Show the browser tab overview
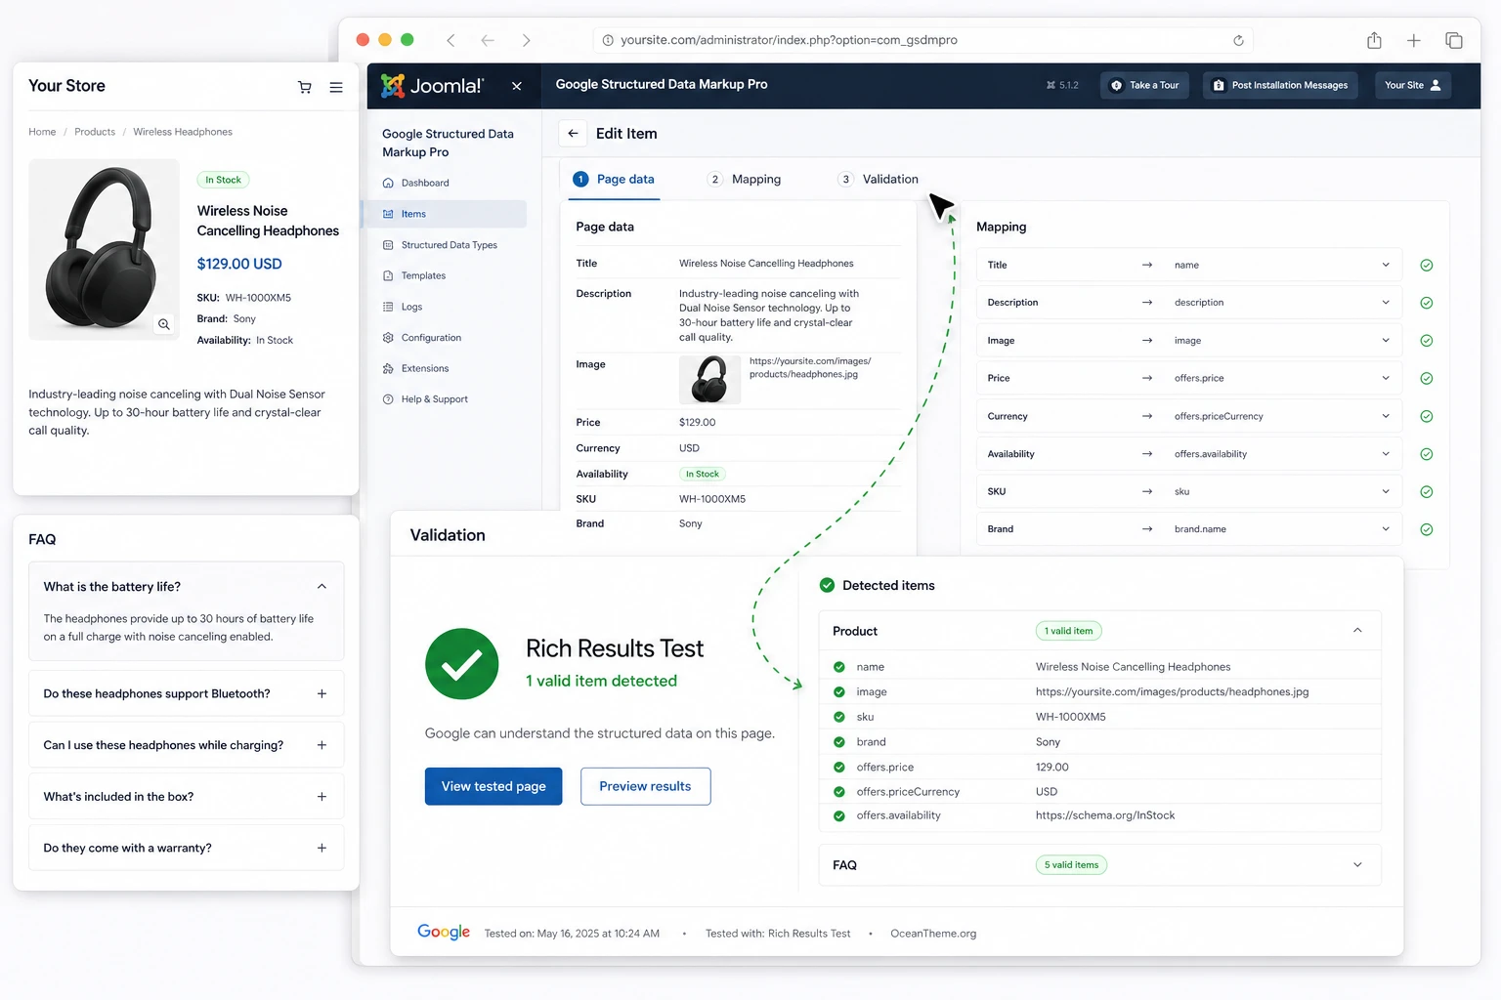 coord(1454,40)
